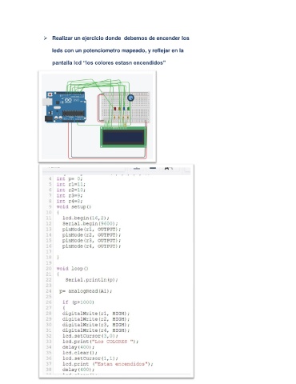Click the white breadboard area
Screen dimensions: 296x384
(x=126, y=107)
